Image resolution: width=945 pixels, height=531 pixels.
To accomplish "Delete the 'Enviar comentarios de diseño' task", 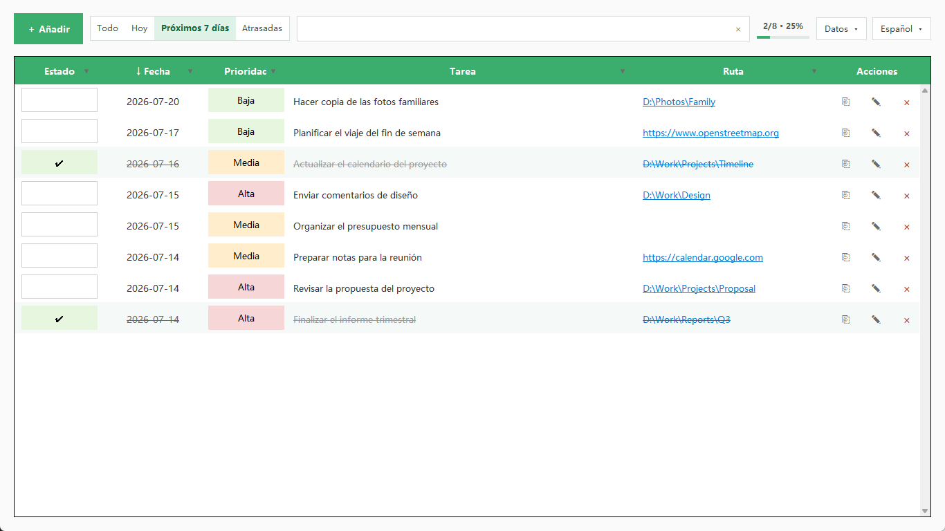I will point(906,196).
